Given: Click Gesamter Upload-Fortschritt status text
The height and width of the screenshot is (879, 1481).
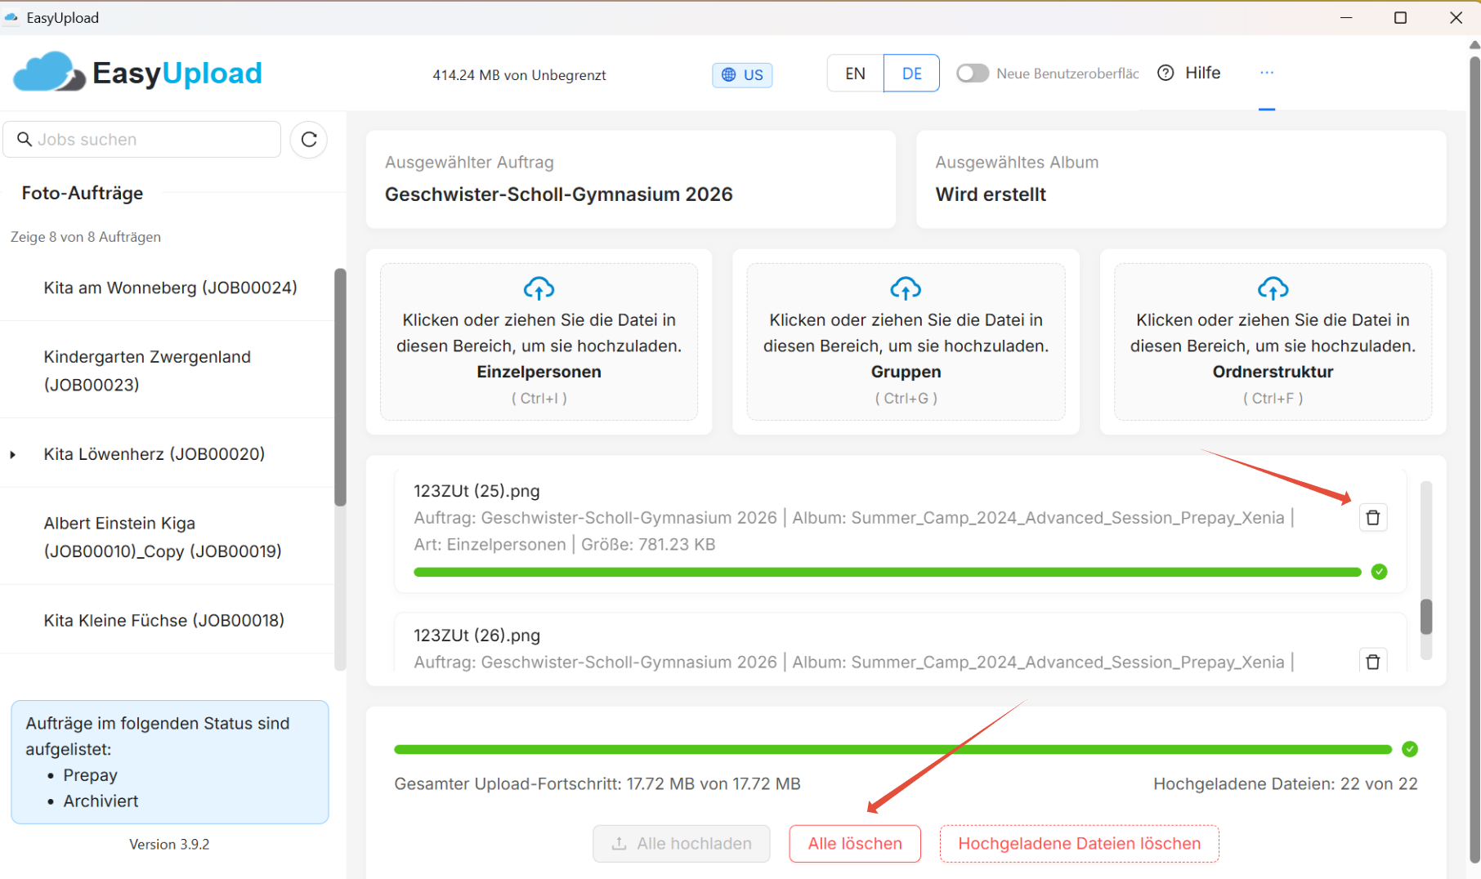Looking at the screenshot, I should click(597, 784).
